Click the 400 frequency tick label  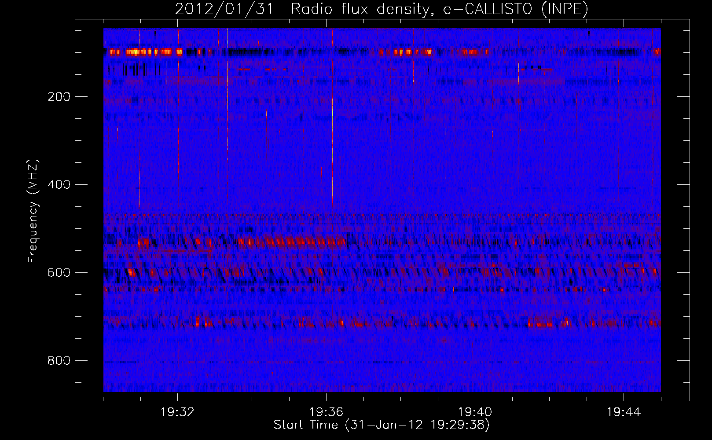click(59, 185)
